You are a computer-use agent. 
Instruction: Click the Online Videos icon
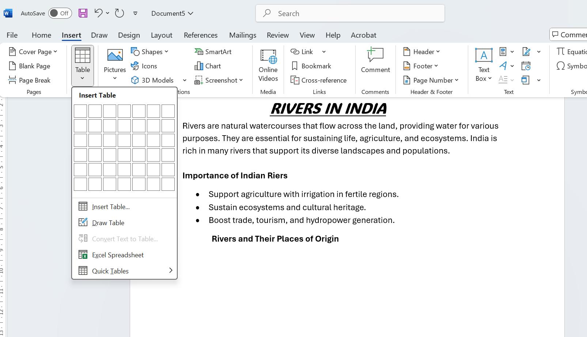268,66
